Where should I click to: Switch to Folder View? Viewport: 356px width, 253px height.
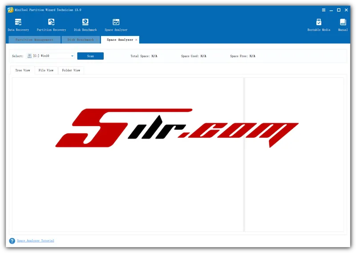click(x=71, y=71)
